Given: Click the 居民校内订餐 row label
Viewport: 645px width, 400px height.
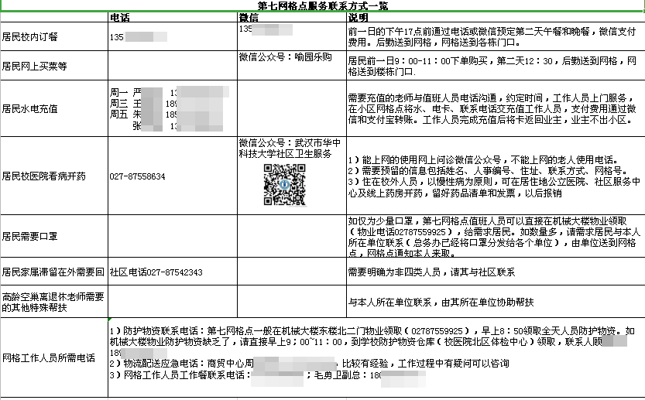Looking at the screenshot, I should coord(30,36).
